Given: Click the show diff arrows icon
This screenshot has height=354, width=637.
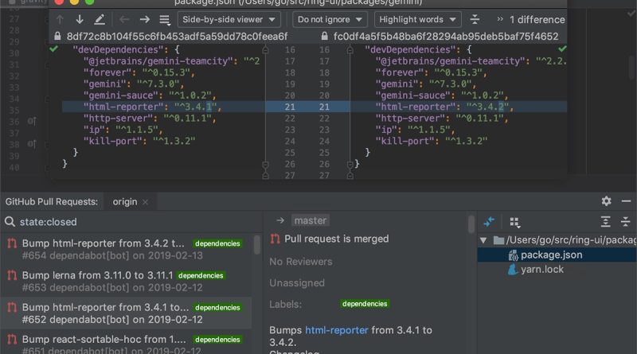Looking at the screenshot, I should [489, 222].
